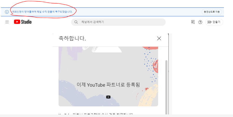Click the 만들기 create button
The height and width of the screenshot is (117, 233).
click(214, 22)
